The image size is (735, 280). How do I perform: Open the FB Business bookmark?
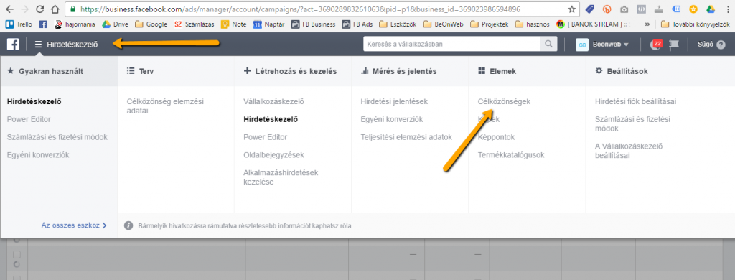click(x=313, y=24)
